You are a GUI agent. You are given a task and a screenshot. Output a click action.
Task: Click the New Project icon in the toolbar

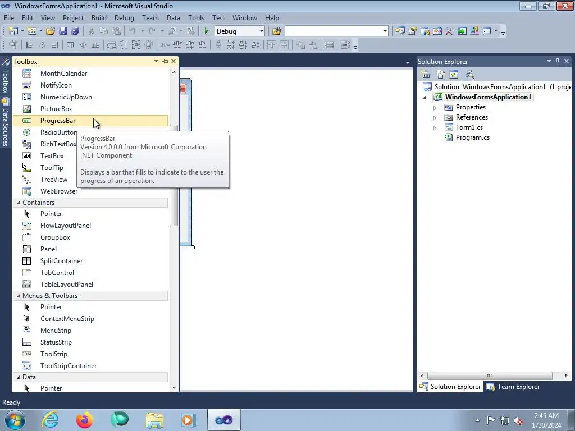(x=13, y=31)
